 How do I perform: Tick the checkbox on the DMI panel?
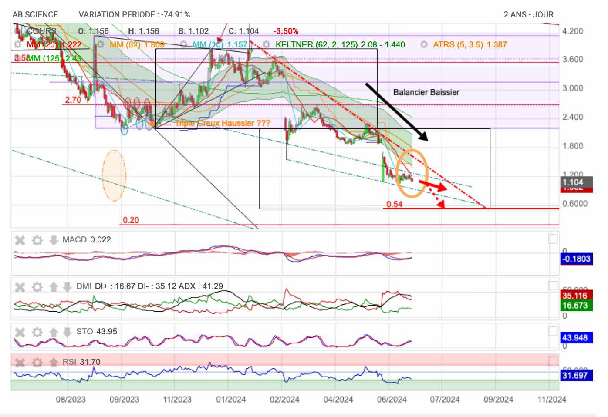click(x=553, y=286)
